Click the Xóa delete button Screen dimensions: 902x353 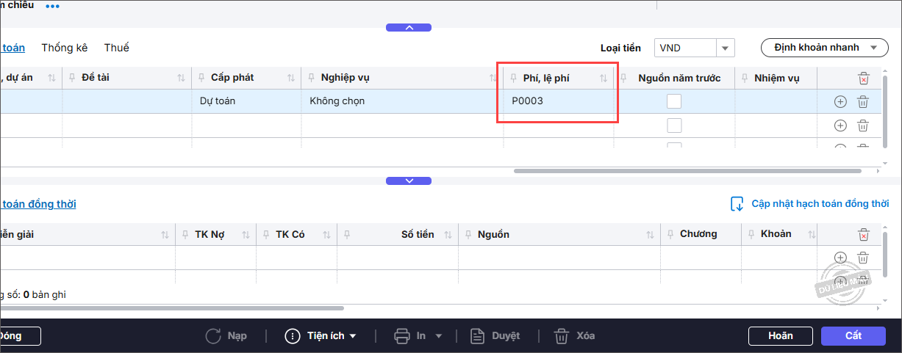[x=574, y=335]
